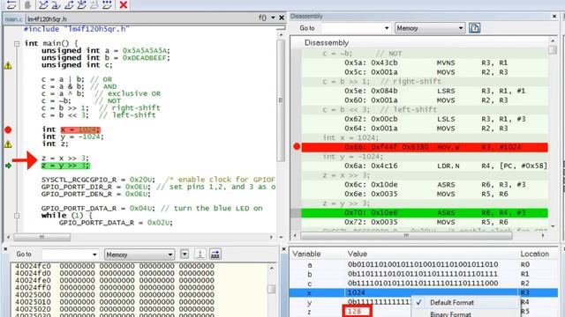Image resolution: width=565 pixels, height=317 pixels.
Task: Click memory address 40025000 row
Action: coord(115,295)
